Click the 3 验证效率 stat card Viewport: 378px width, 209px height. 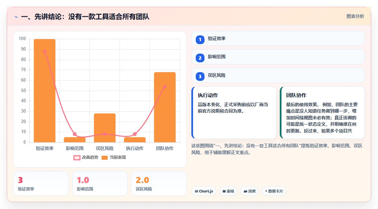41,183
